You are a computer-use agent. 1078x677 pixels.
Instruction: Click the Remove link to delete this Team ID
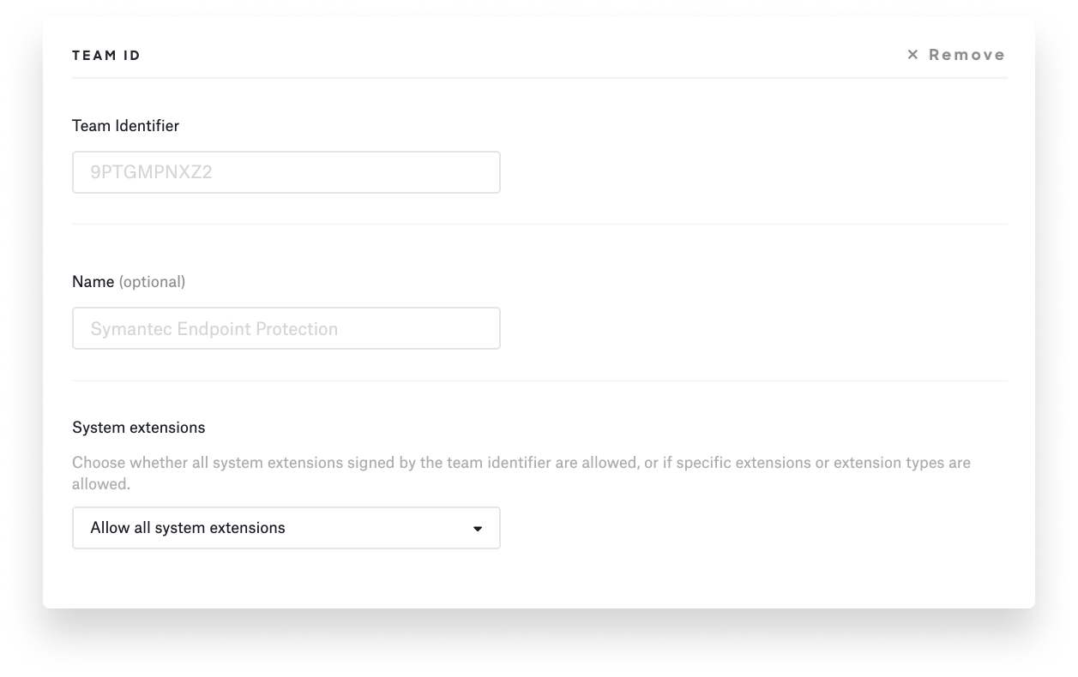coord(967,54)
